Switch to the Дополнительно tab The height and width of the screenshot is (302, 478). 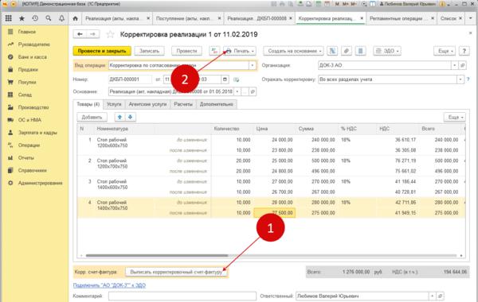pos(217,104)
